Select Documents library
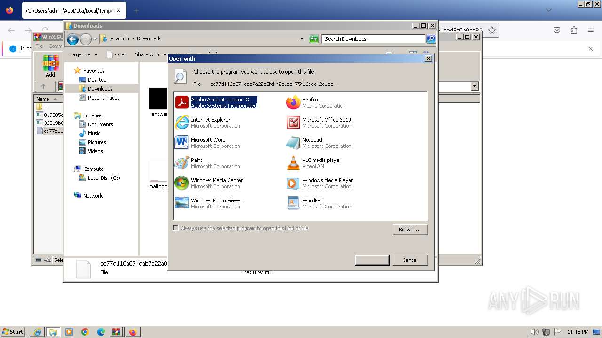Screen dimensions: 602x338 point(100,124)
